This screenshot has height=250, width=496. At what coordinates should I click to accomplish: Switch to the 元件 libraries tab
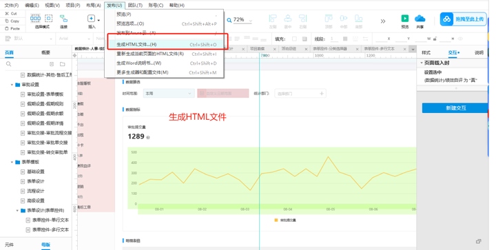click(9, 244)
